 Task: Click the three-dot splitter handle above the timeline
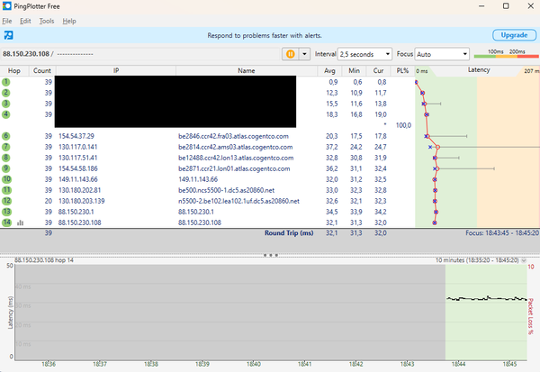pos(271,255)
